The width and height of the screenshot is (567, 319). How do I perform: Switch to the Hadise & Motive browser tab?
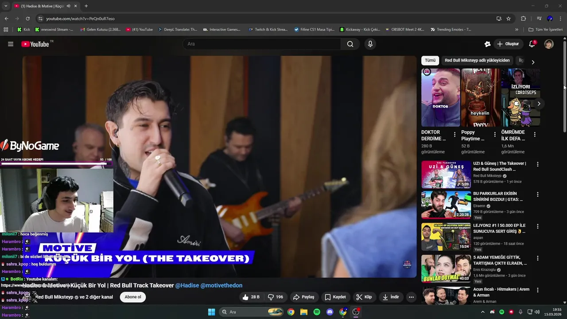(x=46, y=6)
